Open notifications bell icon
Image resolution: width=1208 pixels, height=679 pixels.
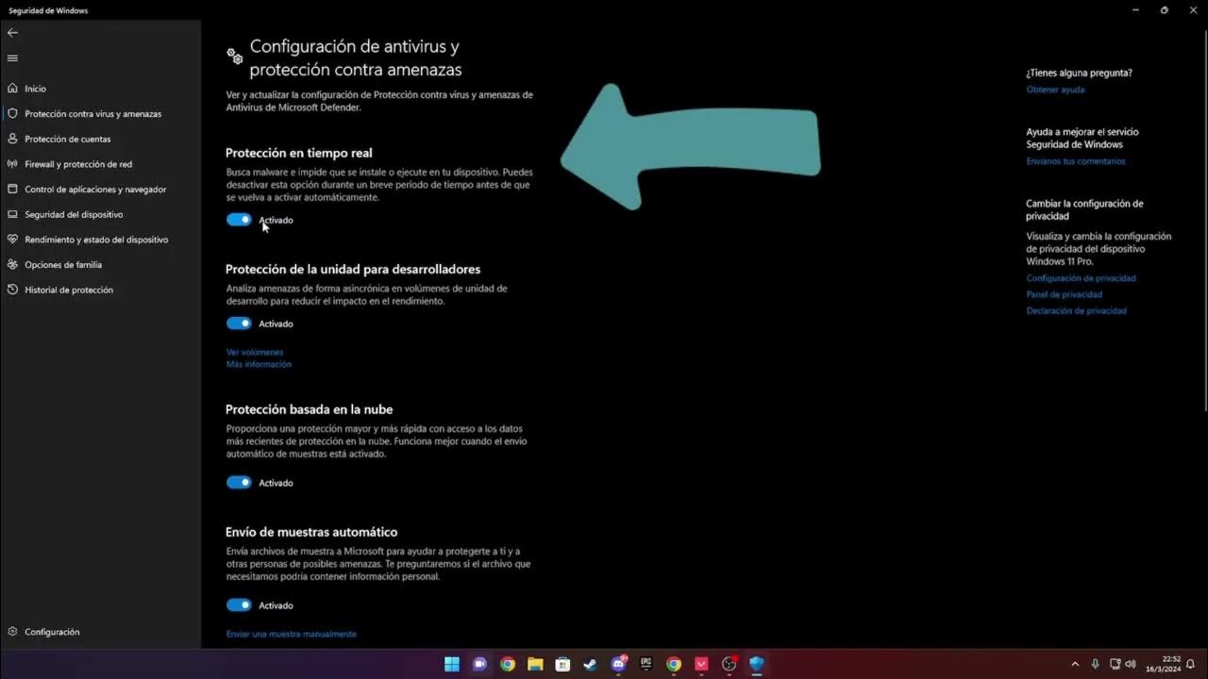pos(1191,664)
